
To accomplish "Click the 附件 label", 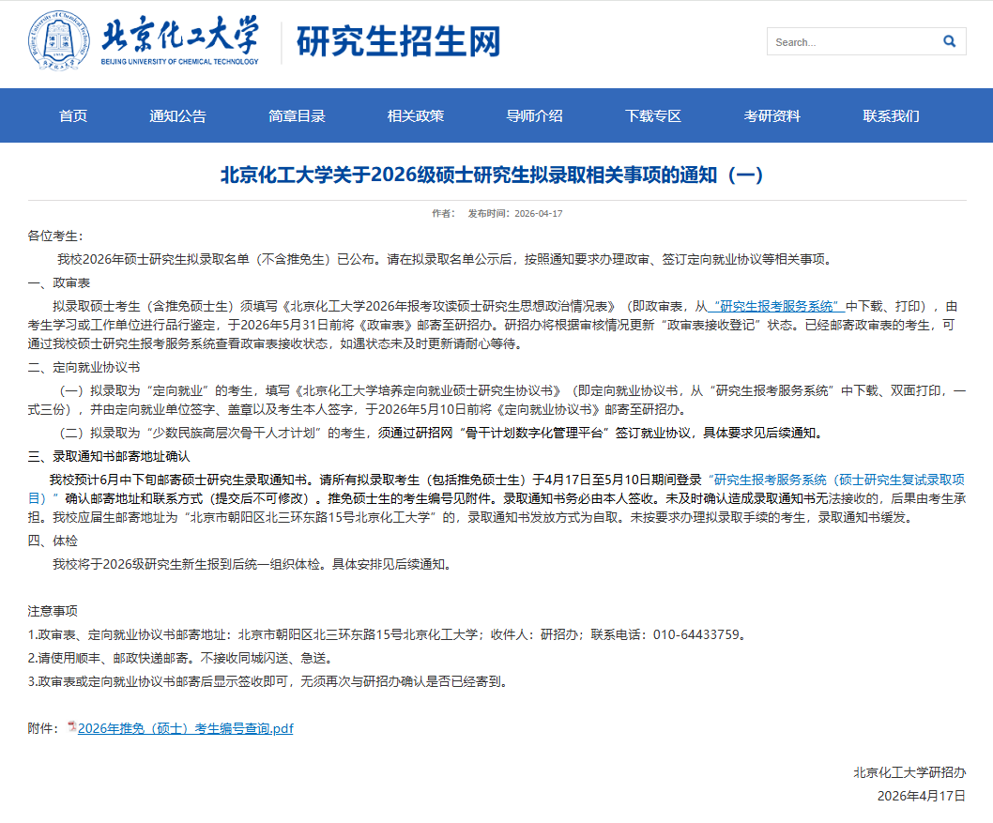I will tap(44, 728).
